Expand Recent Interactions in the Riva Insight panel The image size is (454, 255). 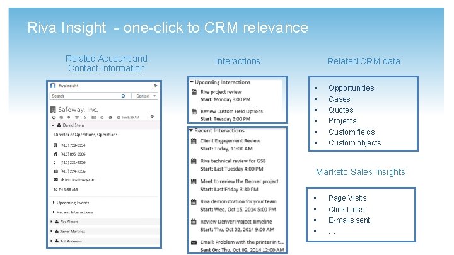click(54, 212)
